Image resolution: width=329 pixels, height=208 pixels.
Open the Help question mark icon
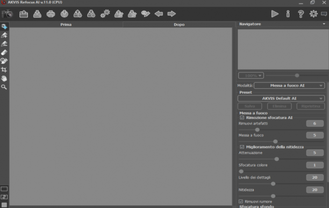pyautogui.click(x=301, y=14)
